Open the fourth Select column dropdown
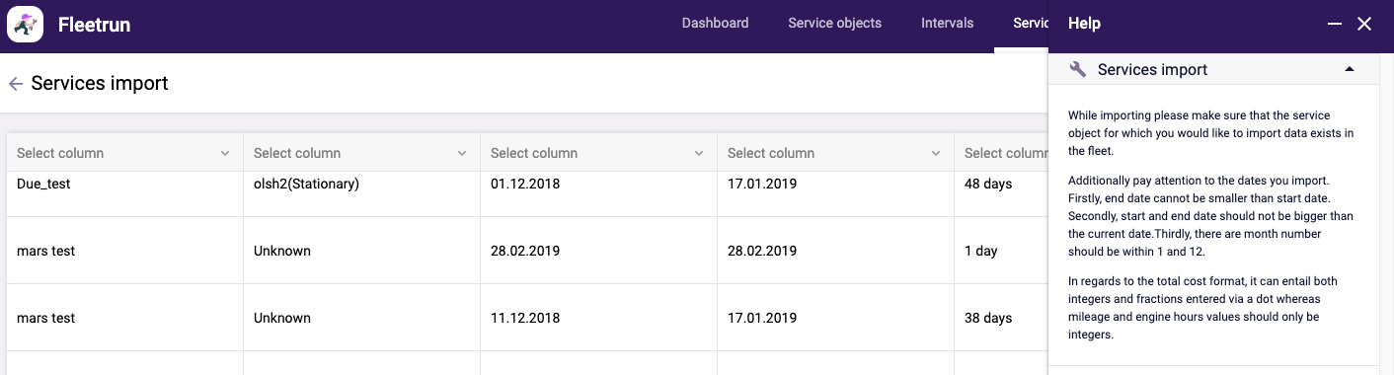The height and width of the screenshot is (375, 1394). 835,153
